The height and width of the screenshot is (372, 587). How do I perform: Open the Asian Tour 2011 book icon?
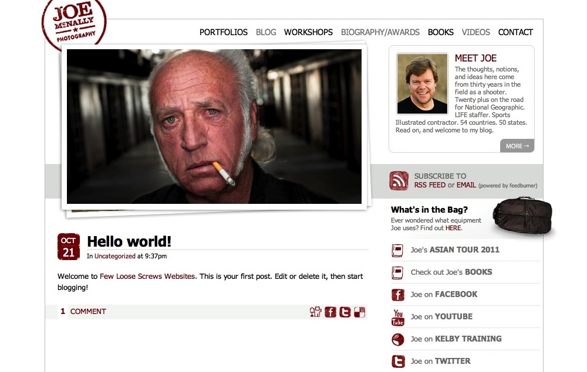coord(397,250)
